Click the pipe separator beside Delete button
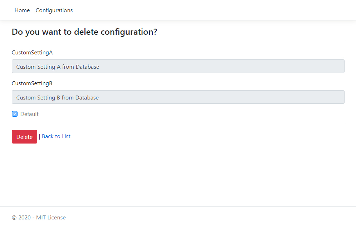 click(39, 136)
